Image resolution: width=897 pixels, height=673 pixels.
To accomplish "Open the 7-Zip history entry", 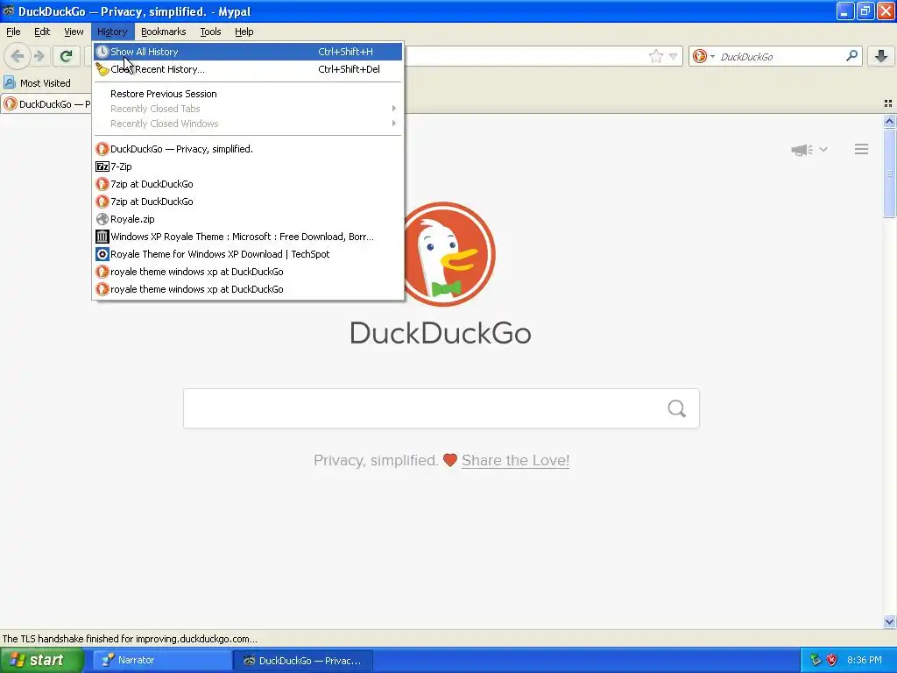I will coord(248,166).
